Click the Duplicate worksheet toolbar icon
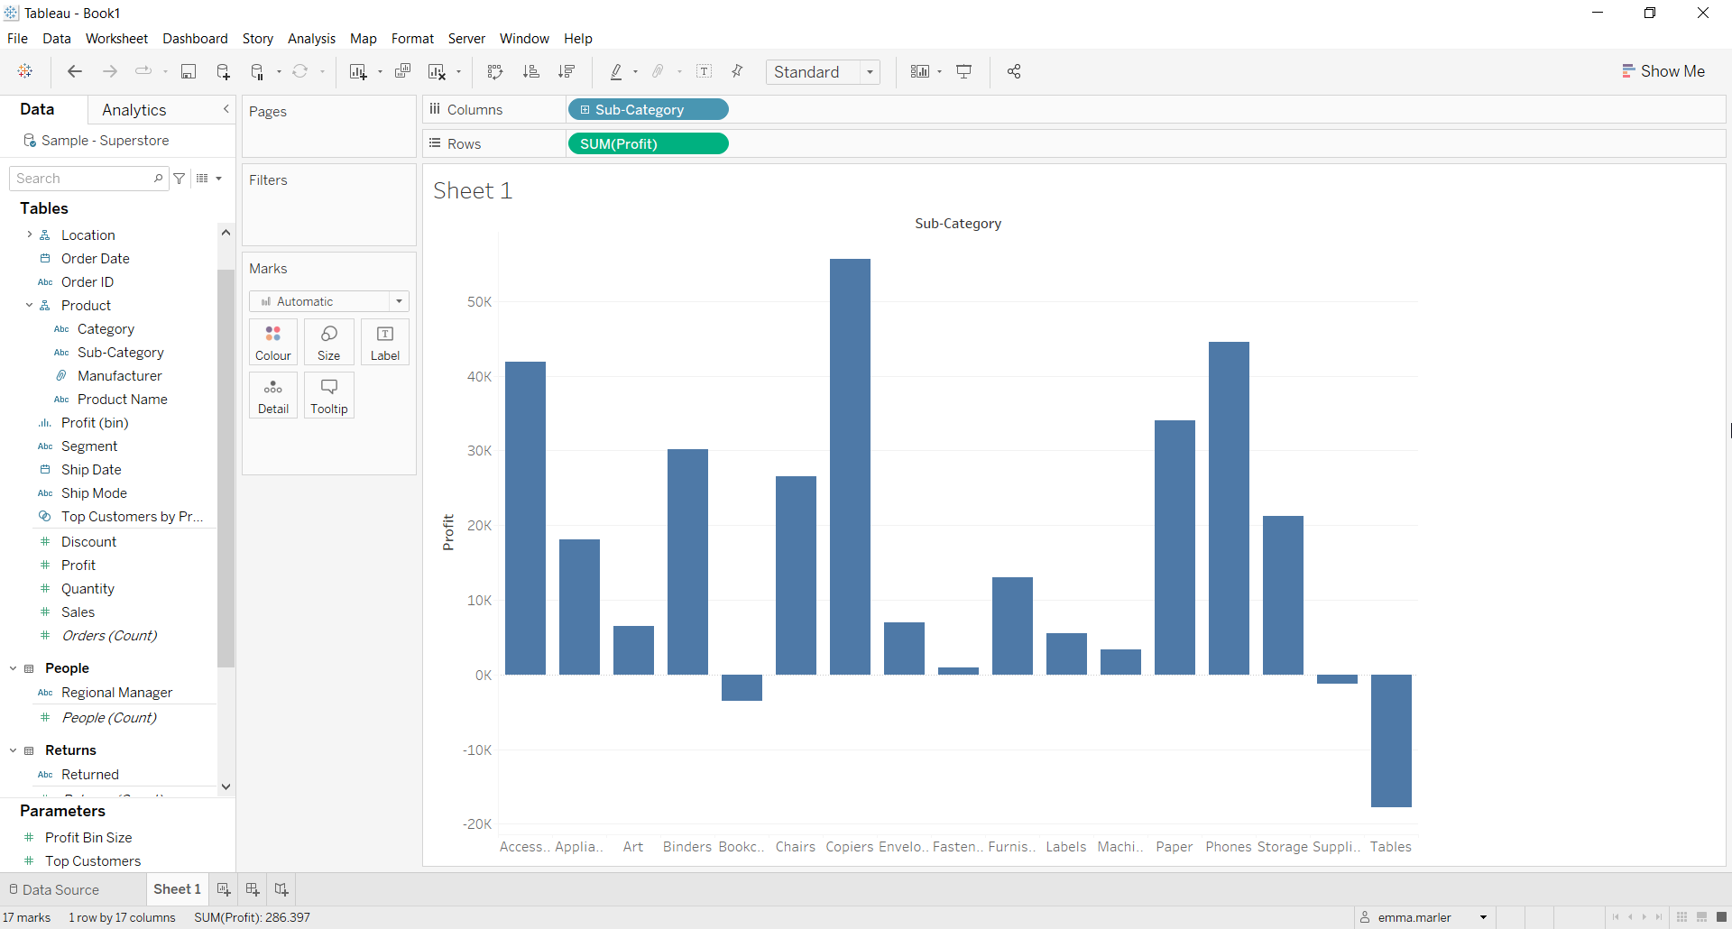The height and width of the screenshot is (929, 1732). pyautogui.click(x=403, y=72)
